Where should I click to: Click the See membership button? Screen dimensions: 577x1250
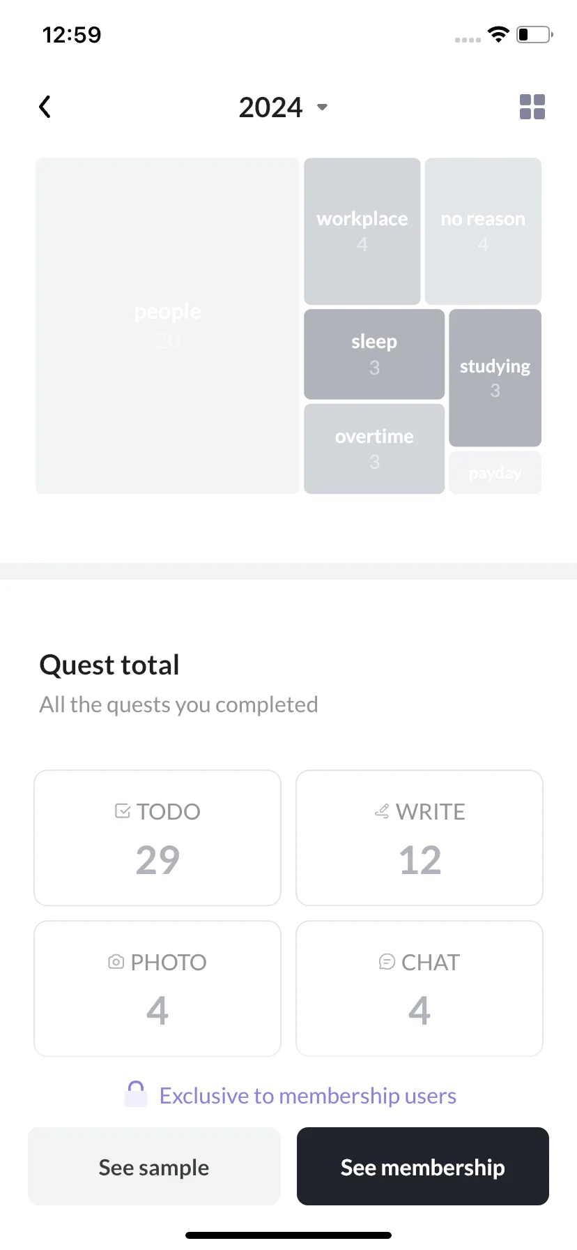pos(423,1166)
